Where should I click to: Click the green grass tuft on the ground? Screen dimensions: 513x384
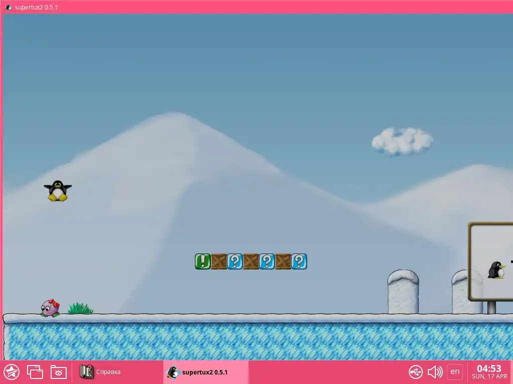80,308
